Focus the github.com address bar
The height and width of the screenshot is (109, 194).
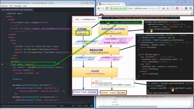tap(142, 8)
